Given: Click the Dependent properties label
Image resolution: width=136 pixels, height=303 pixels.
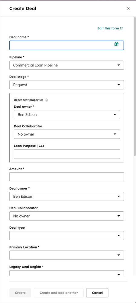Looking at the screenshot, I should (x=28, y=100).
